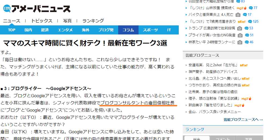The image size is (264, 140).
Task: Click camera icon beside プライドが高い女性
Action: [x=240, y=35]
